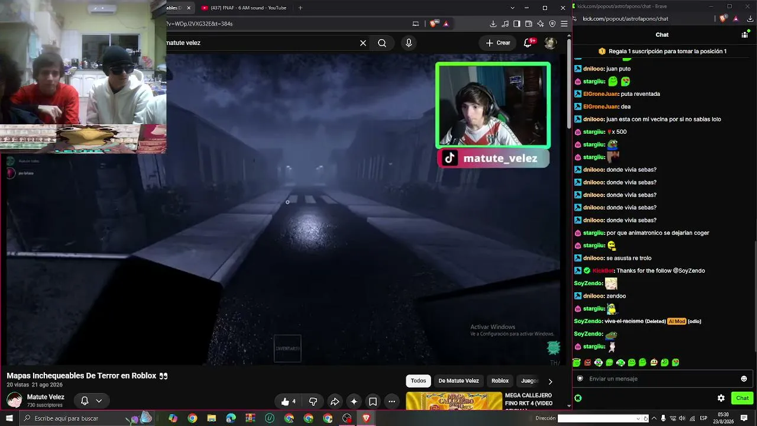Show hidden system tray icons
Screen dimensions: 757x426
pyautogui.click(x=653, y=418)
